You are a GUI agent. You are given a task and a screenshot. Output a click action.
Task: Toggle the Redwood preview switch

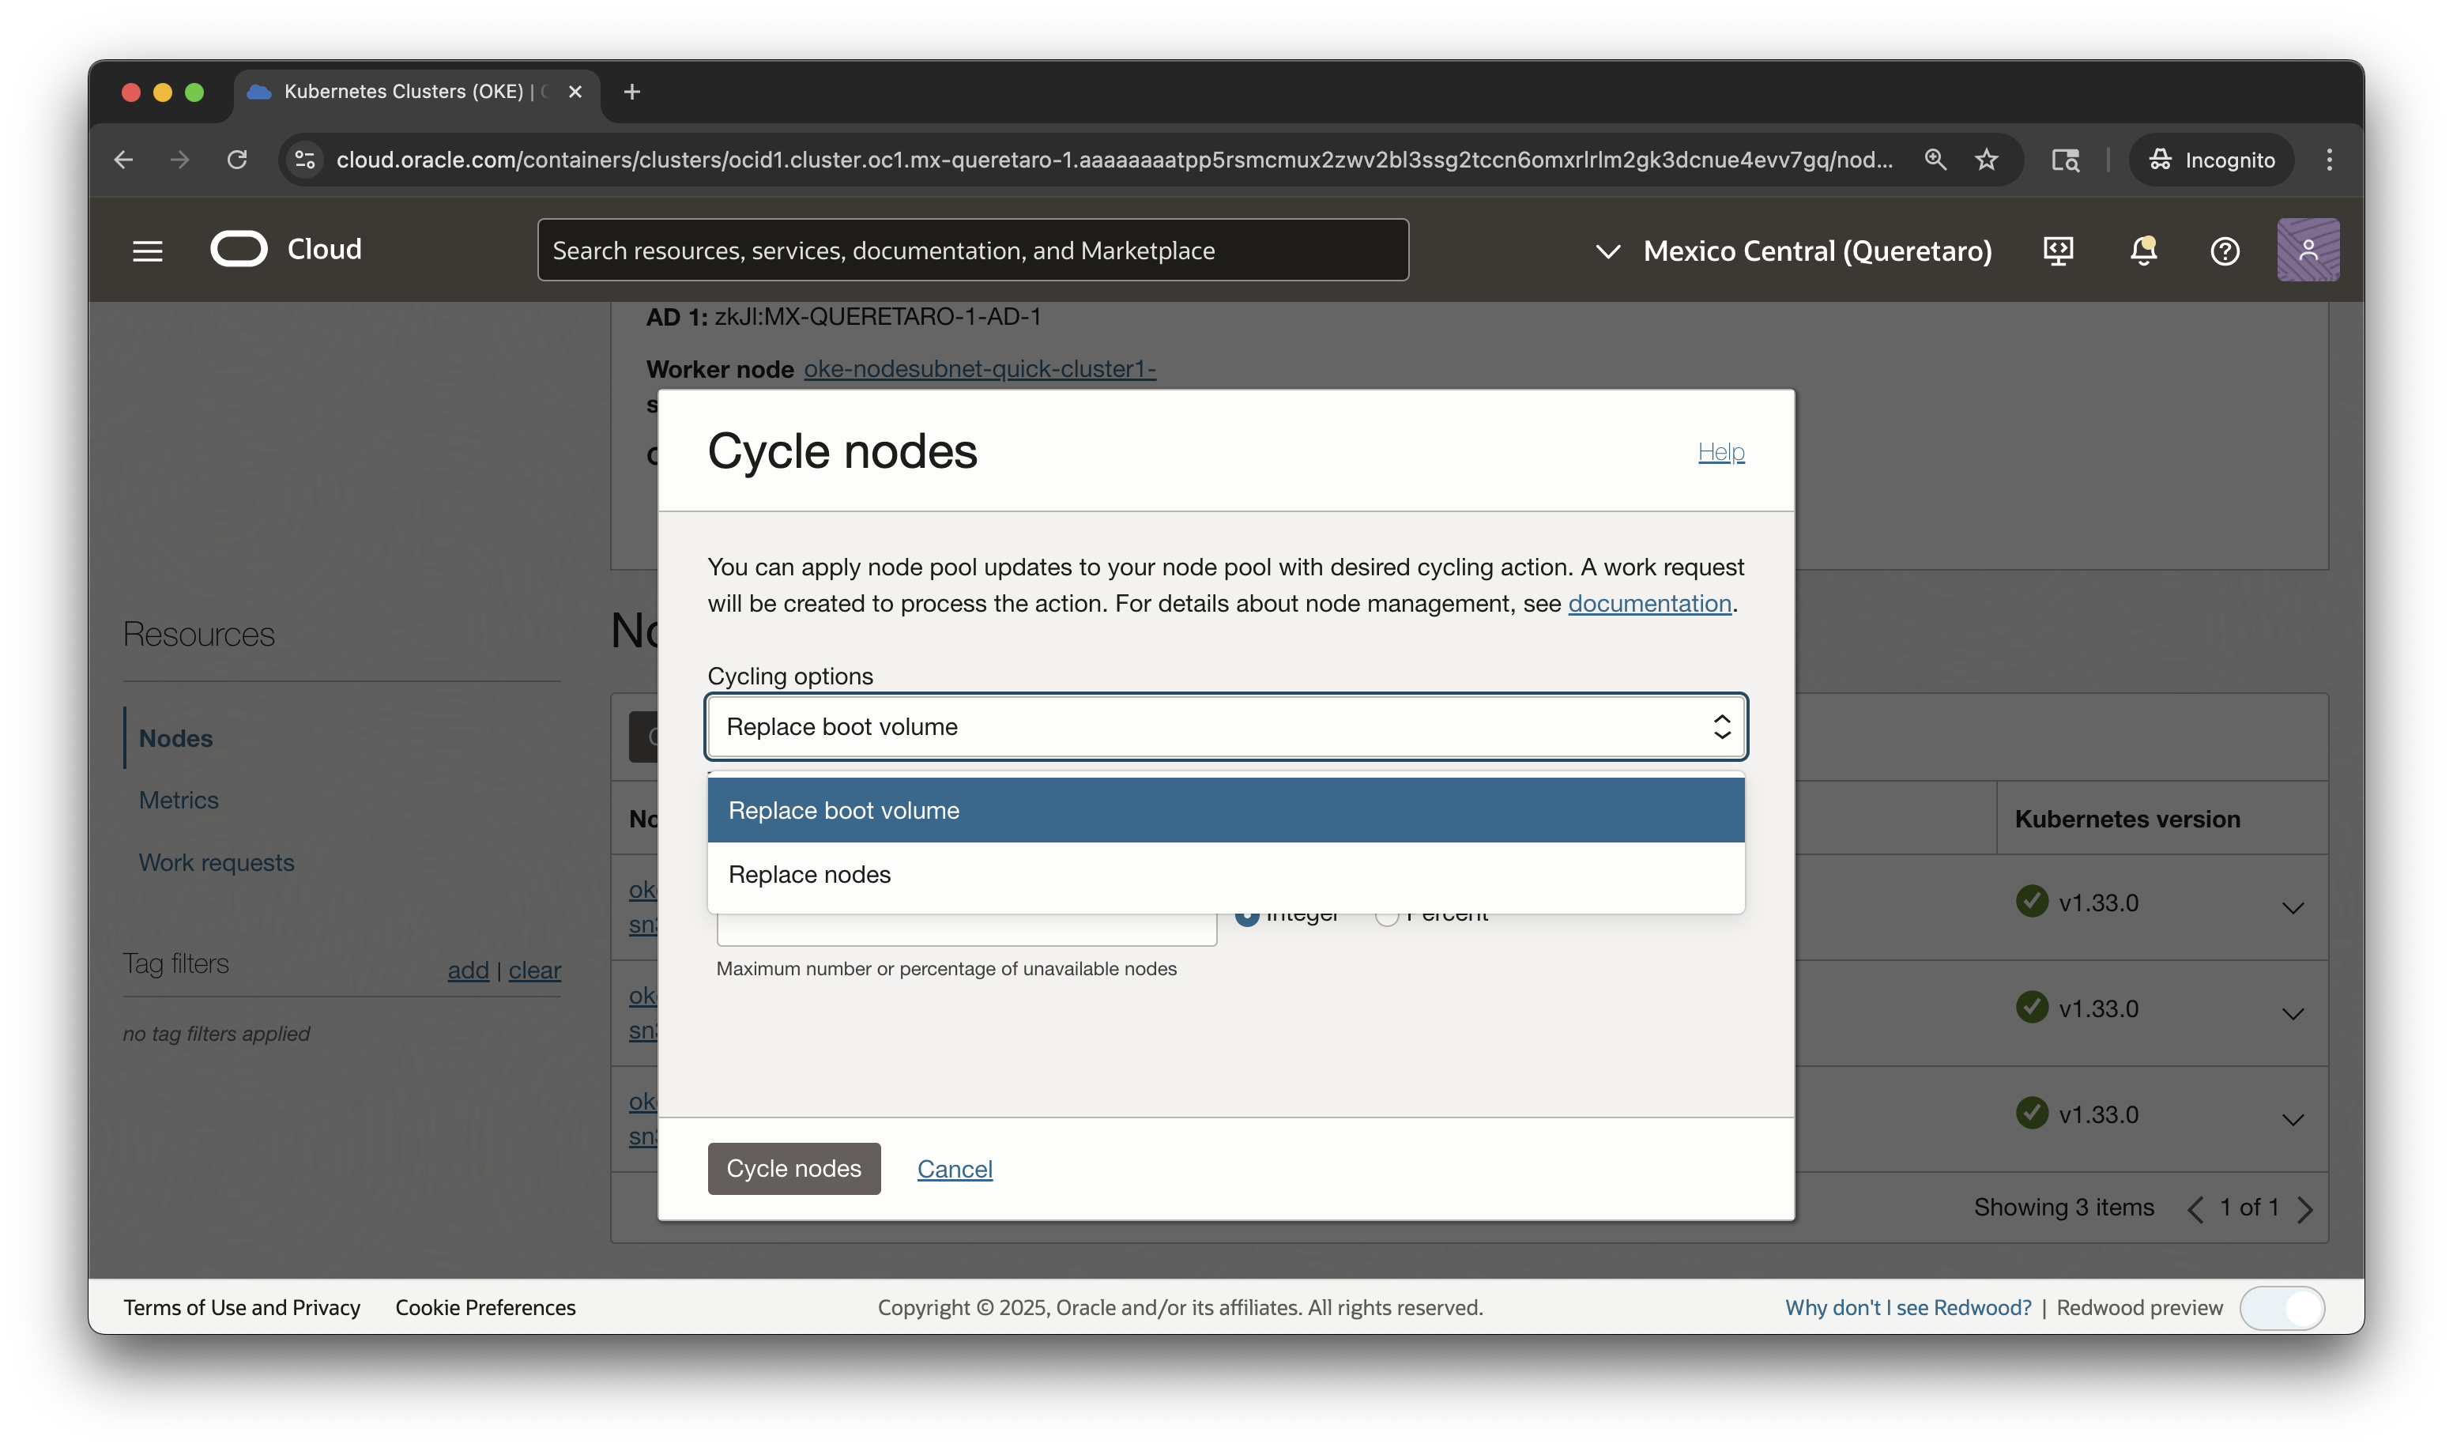click(2283, 1307)
